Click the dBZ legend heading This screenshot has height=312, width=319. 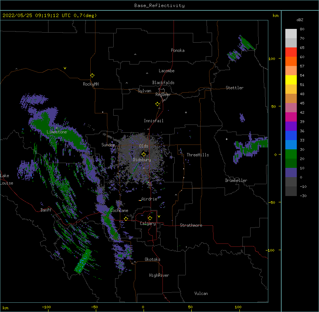tap(300, 20)
